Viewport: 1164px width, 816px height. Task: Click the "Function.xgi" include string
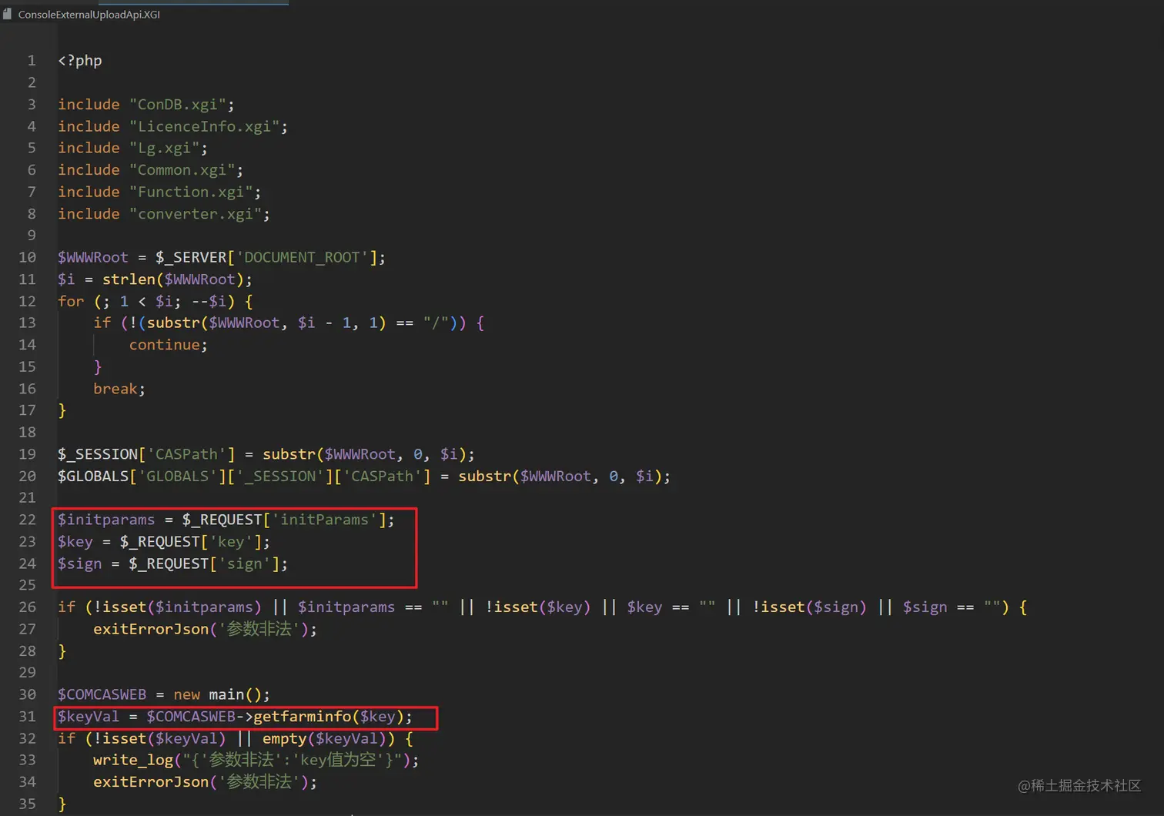191,192
